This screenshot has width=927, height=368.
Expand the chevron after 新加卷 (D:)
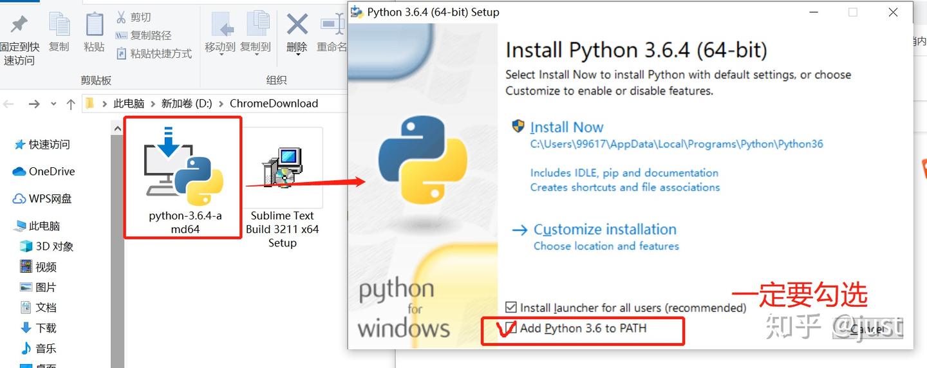pos(221,104)
